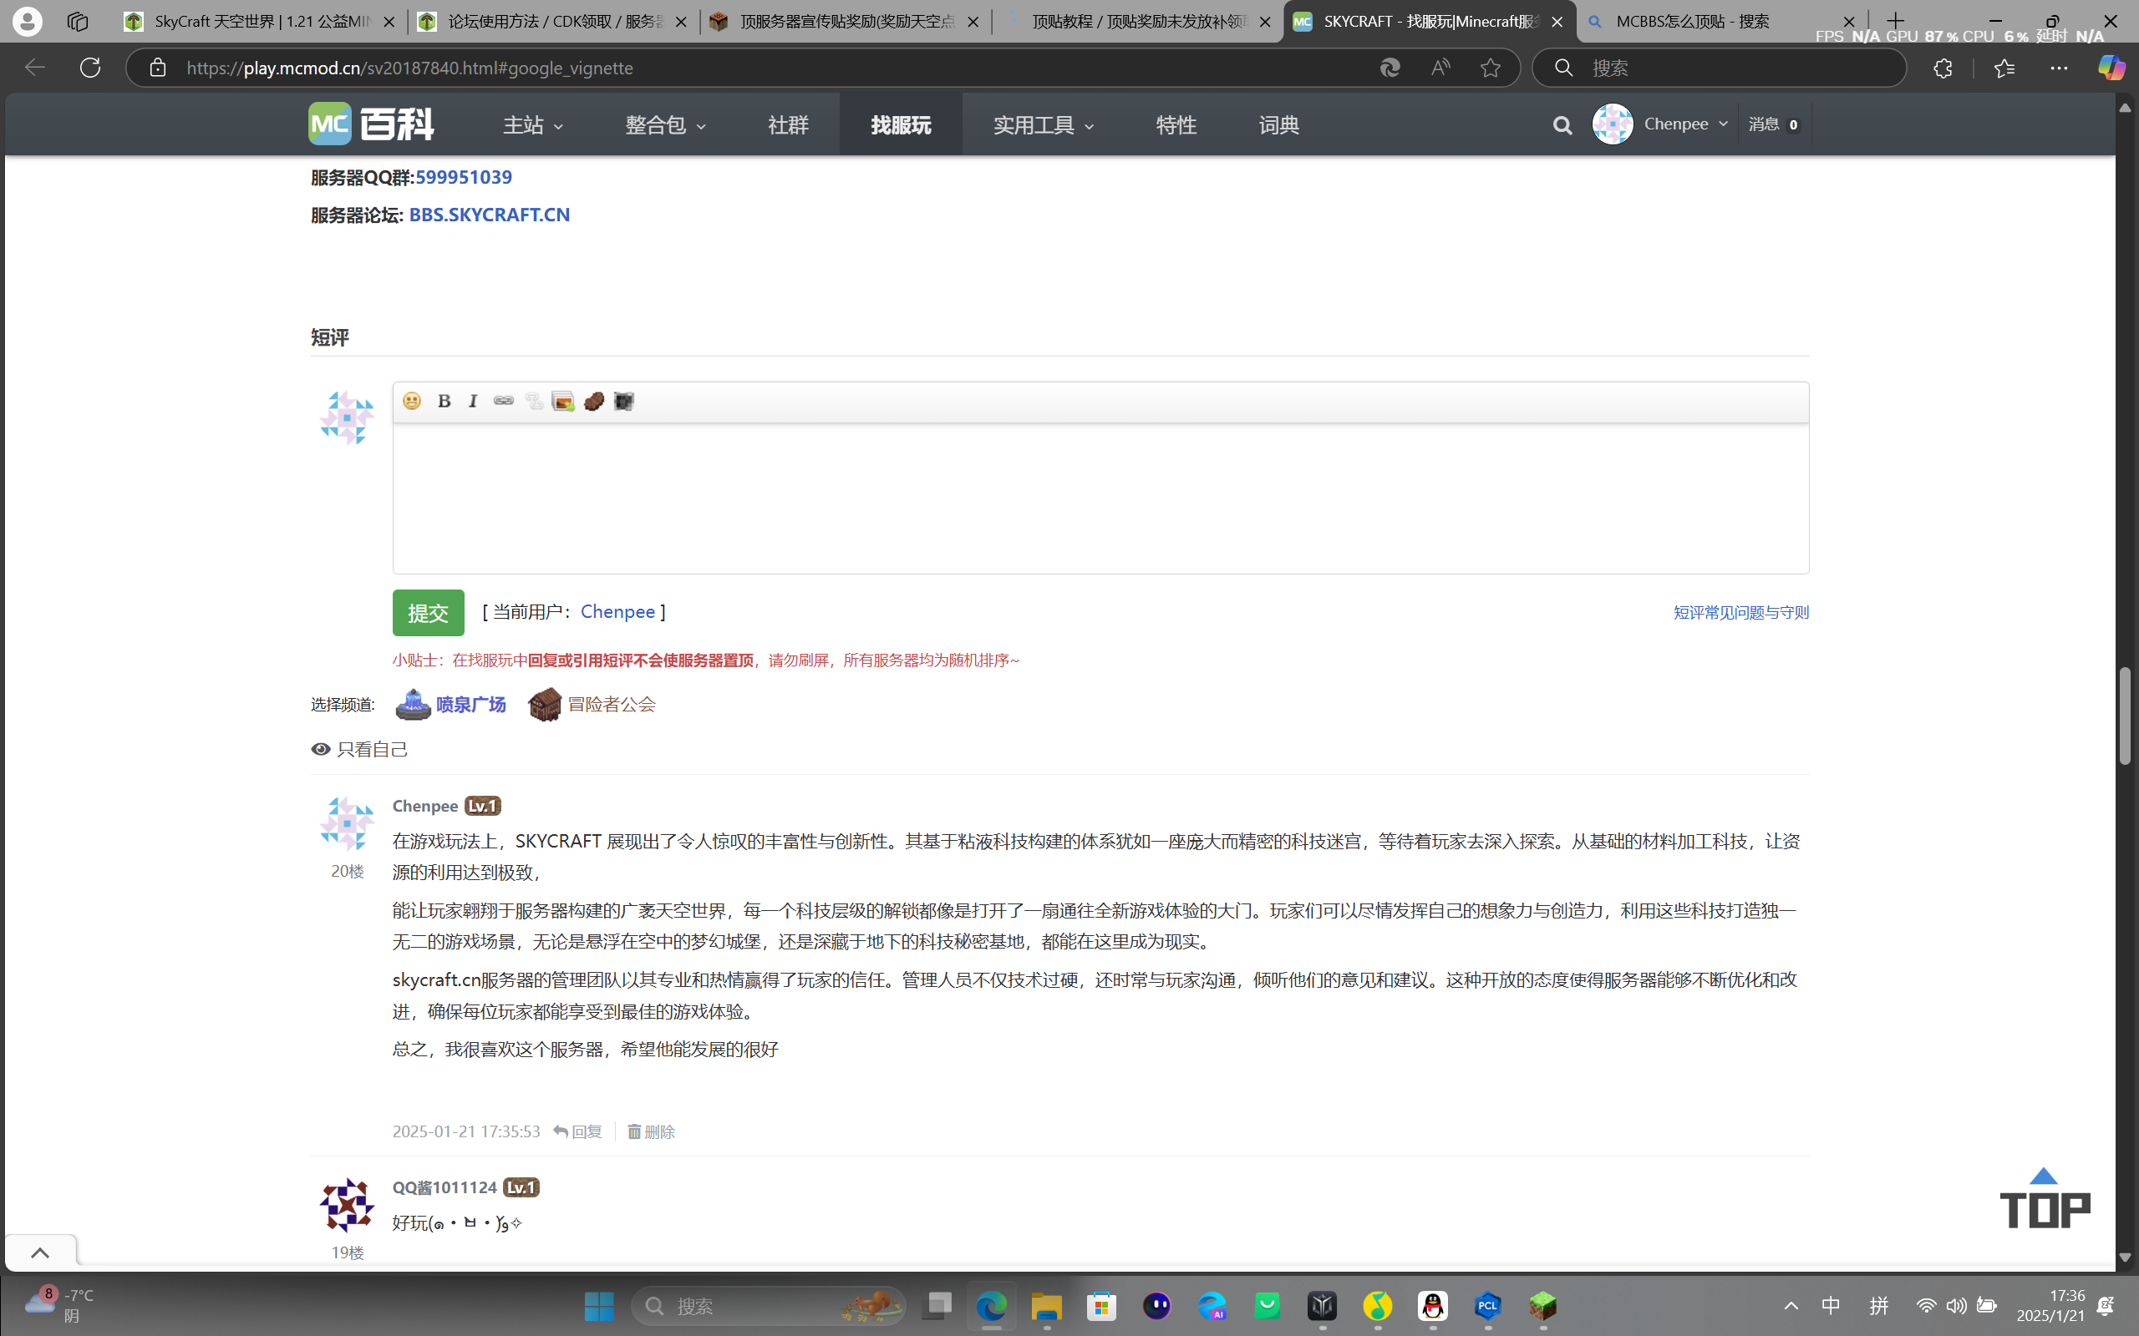Toggle italic formatting in comment editor

coord(473,401)
